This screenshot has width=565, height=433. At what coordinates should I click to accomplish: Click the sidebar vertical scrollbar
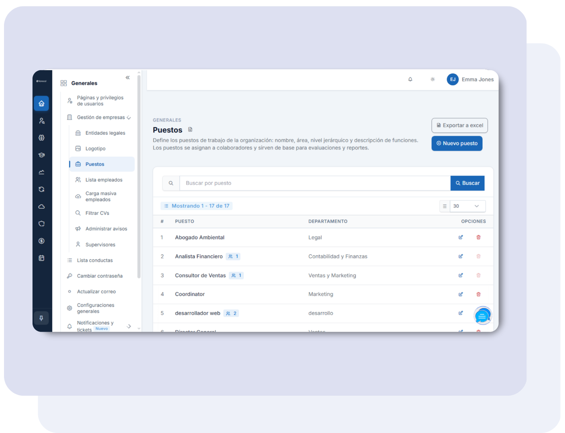(x=139, y=176)
